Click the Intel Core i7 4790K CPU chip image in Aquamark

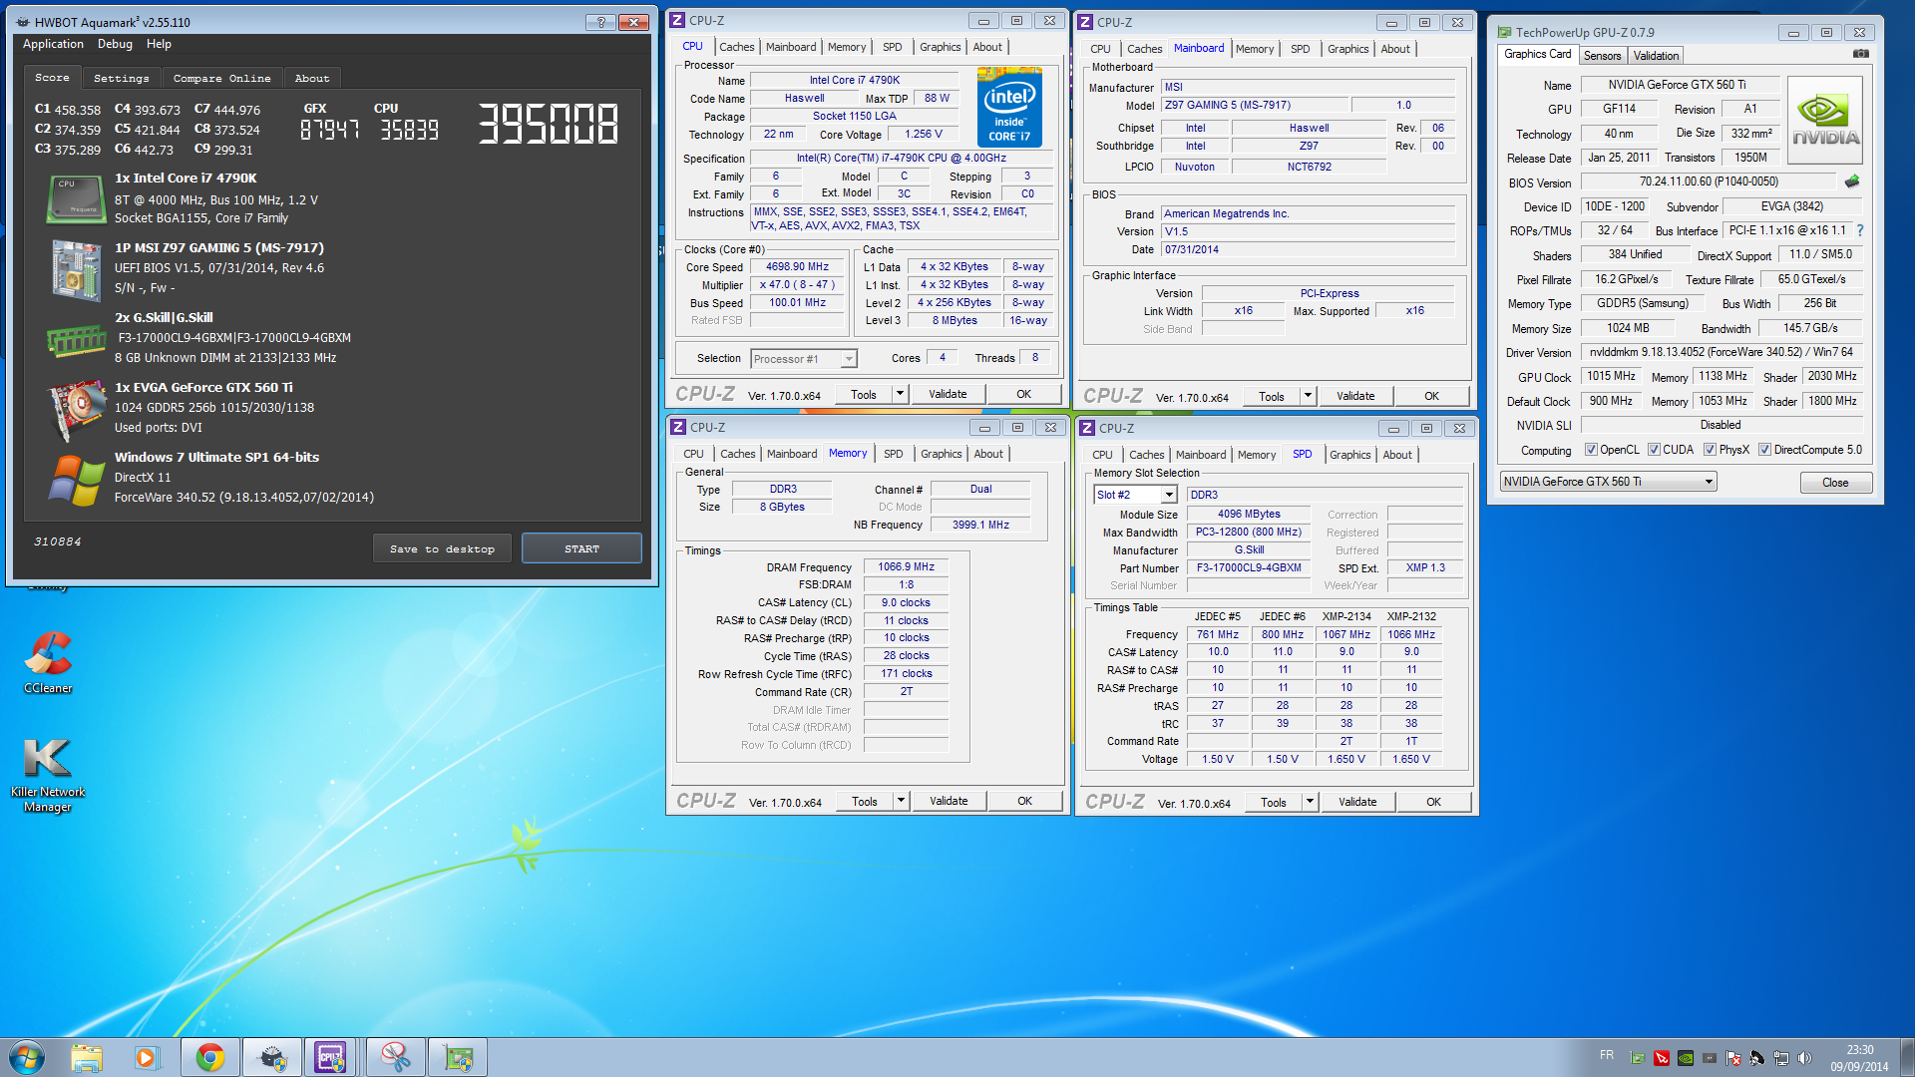(x=76, y=198)
